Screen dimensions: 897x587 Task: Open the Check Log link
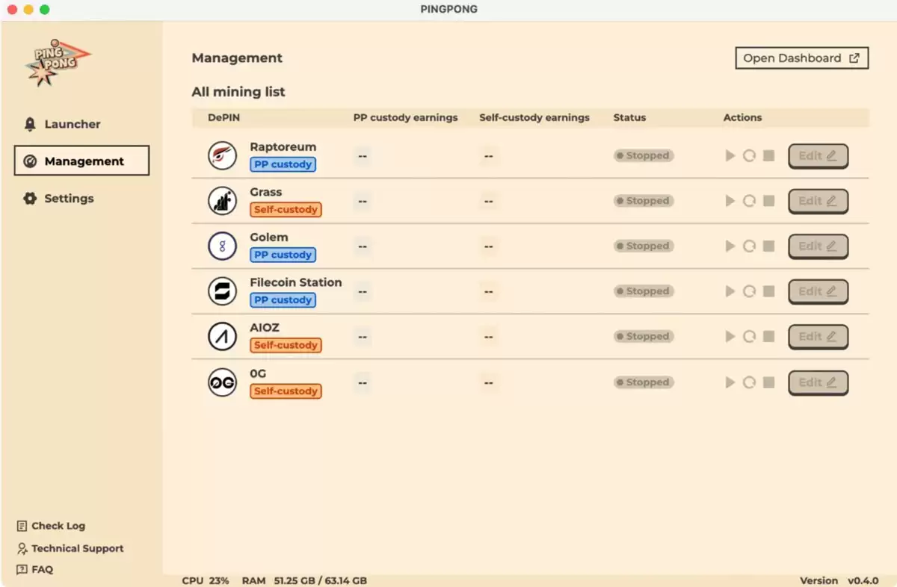click(58, 526)
